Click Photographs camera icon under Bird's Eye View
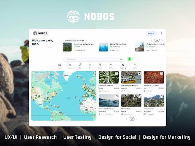Image resolution: width=195 pixels, height=146 pixels. (145, 114)
